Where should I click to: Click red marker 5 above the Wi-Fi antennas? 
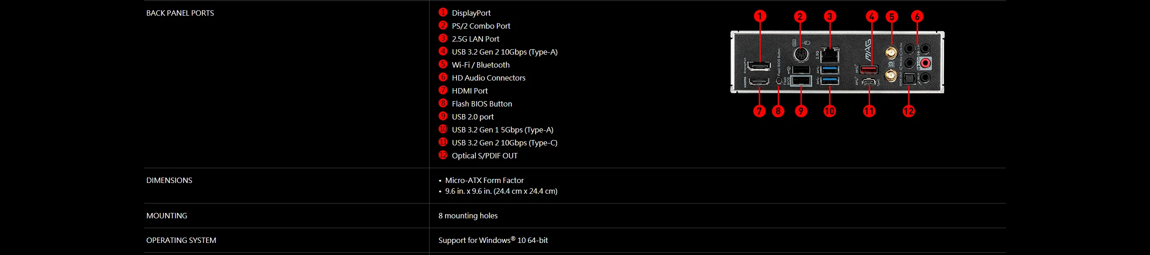coord(892,17)
